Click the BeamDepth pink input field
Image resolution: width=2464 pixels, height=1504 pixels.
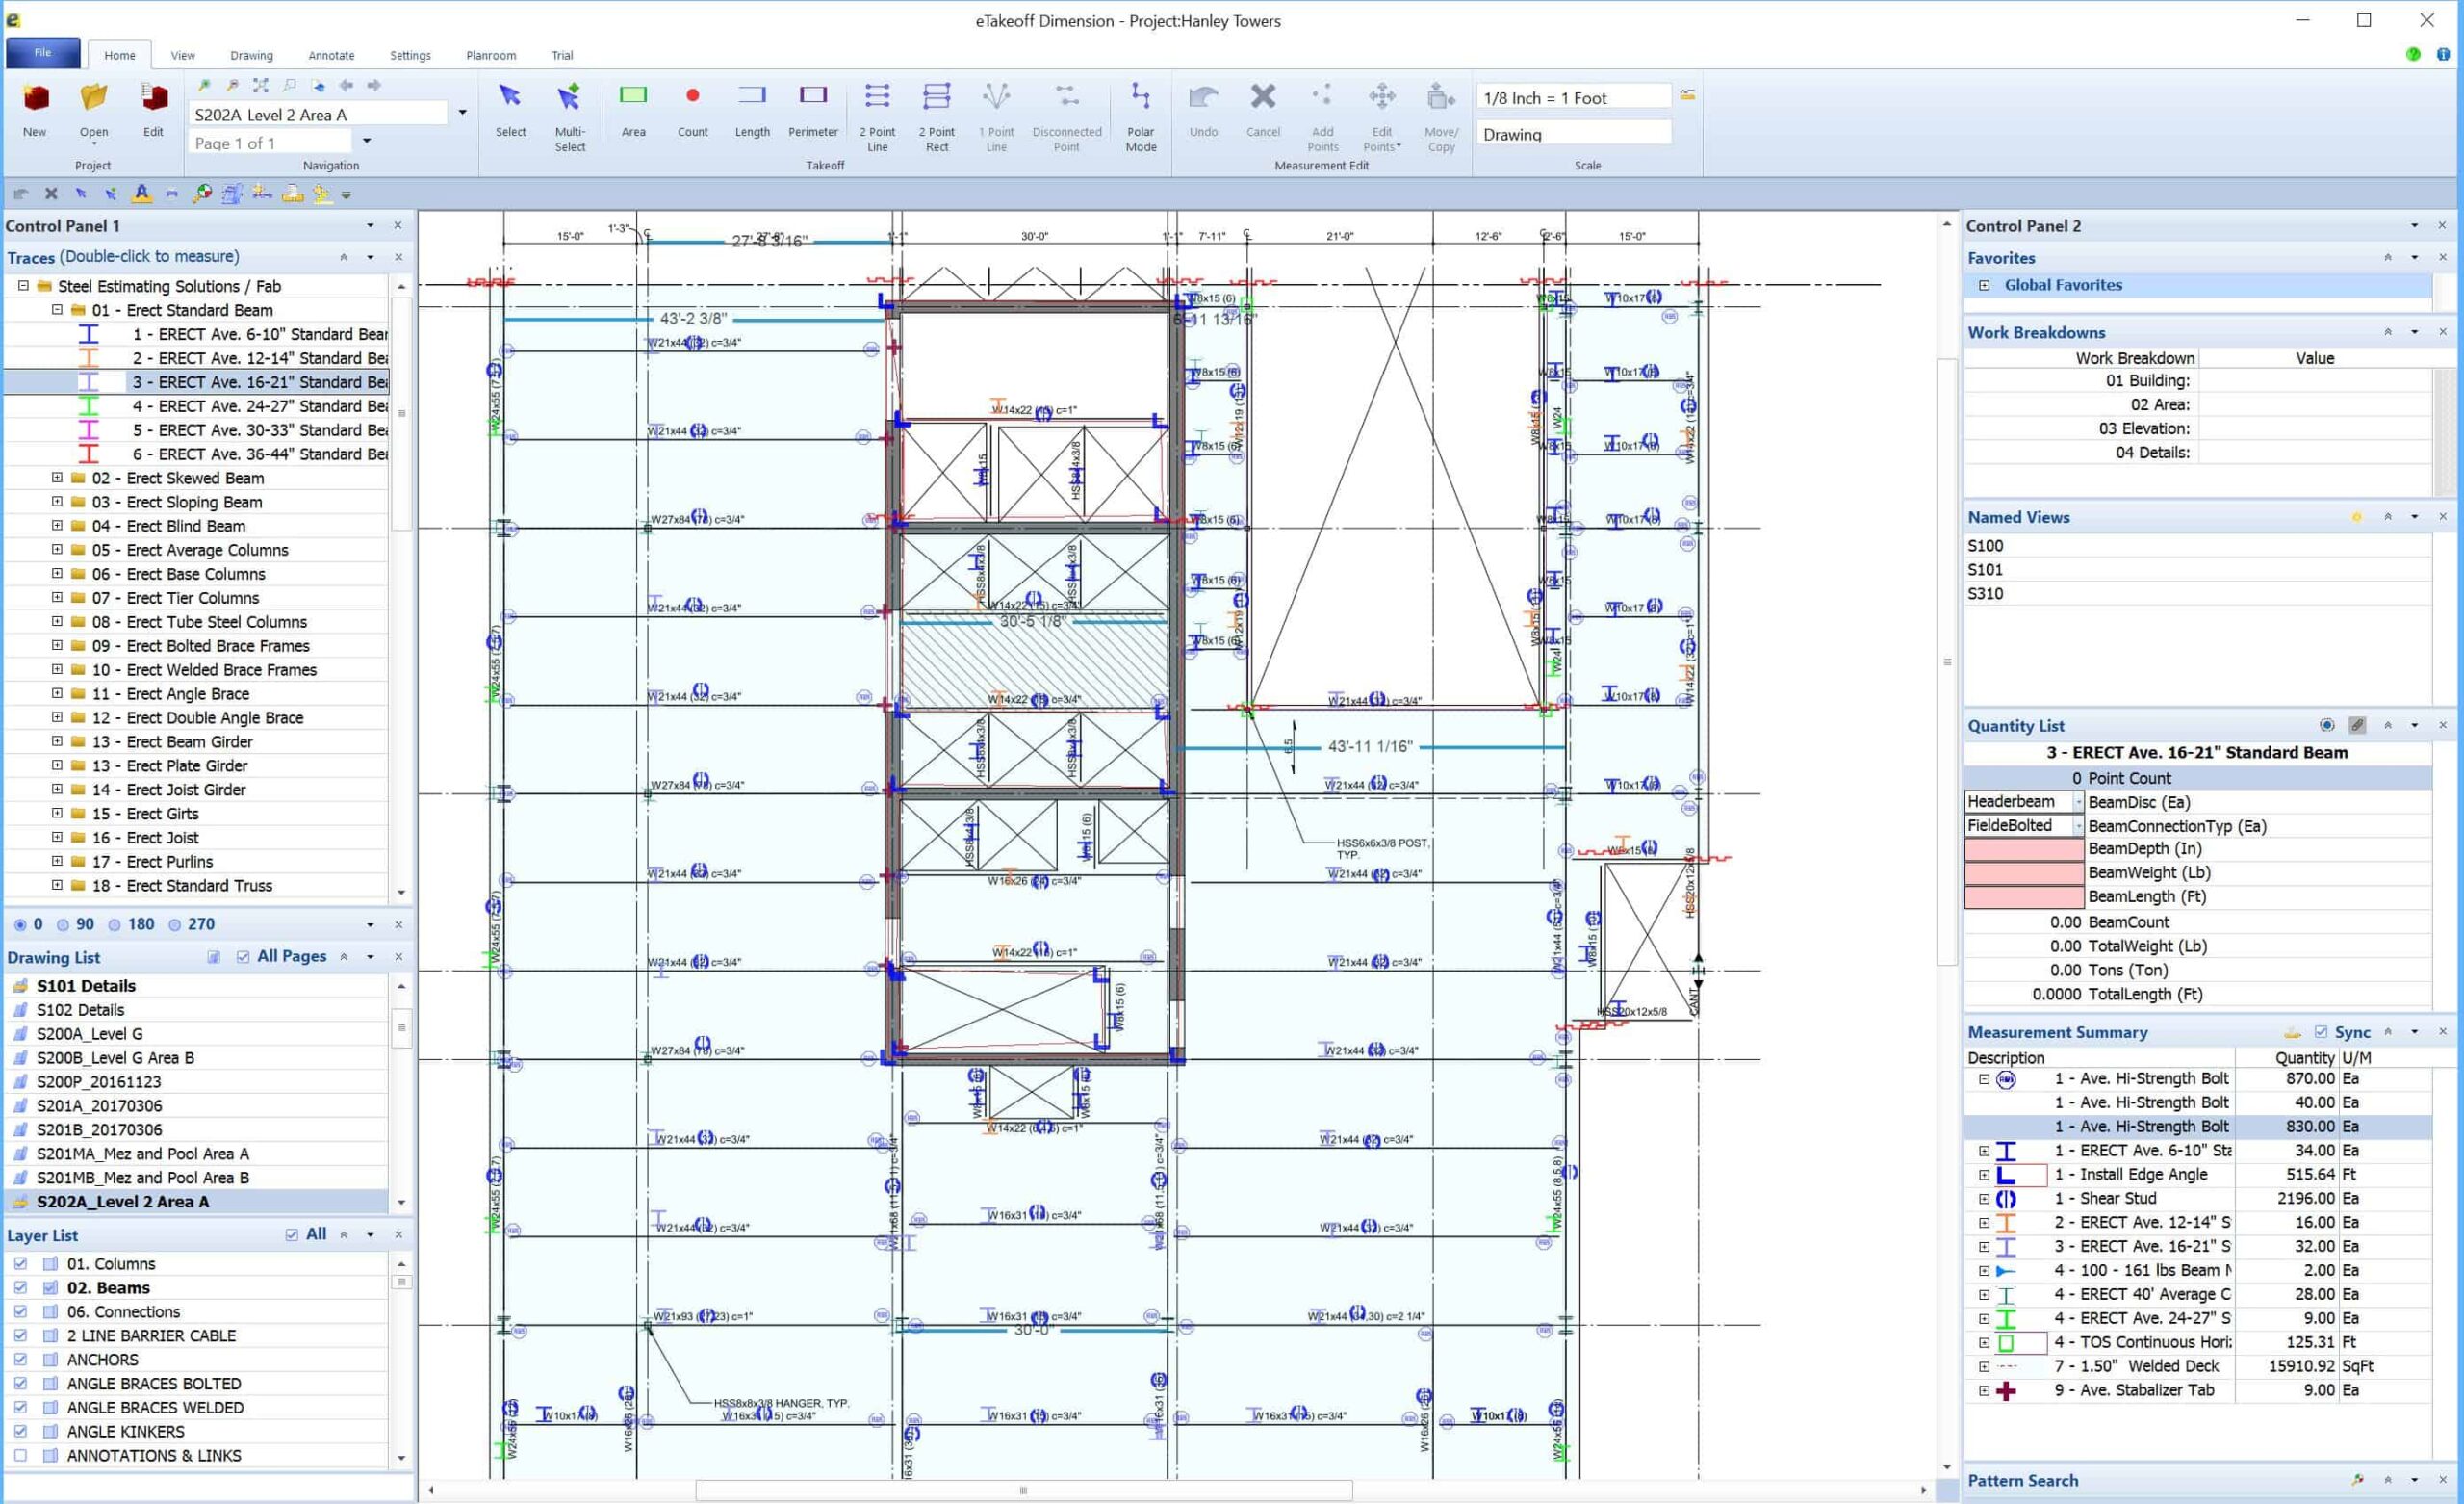coord(2024,849)
